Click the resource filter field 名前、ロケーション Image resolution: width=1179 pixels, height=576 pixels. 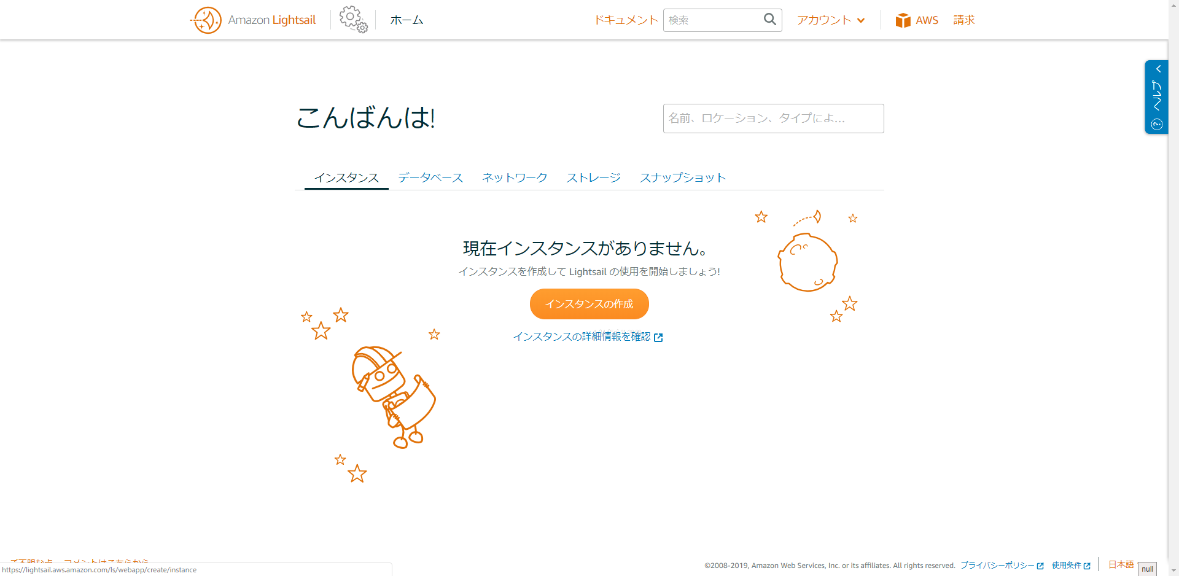[774, 119]
